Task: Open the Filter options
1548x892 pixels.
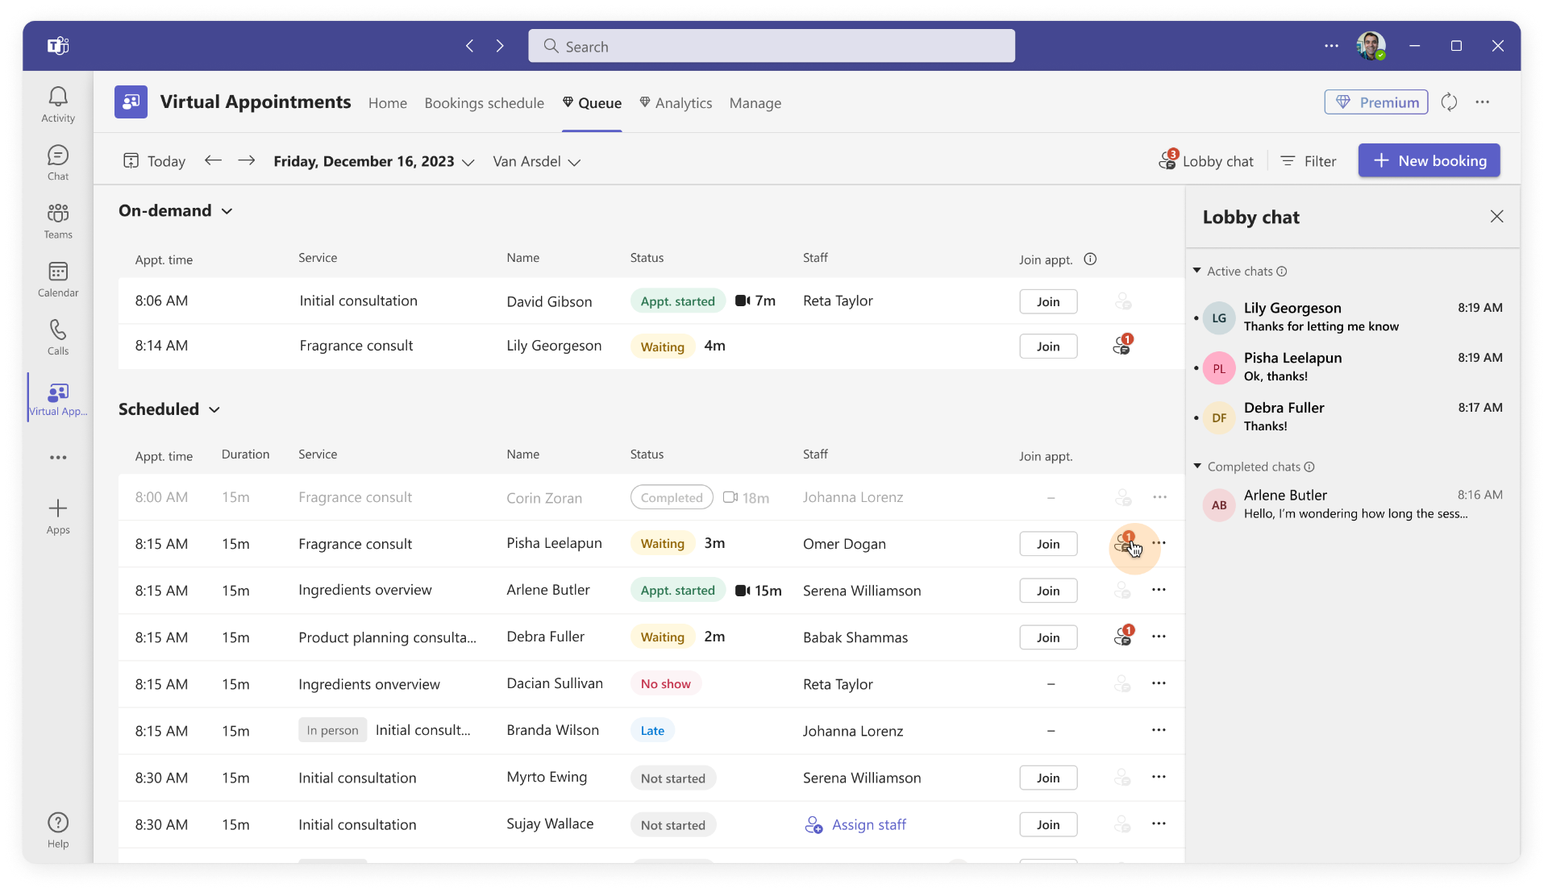Action: [x=1309, y=161]
